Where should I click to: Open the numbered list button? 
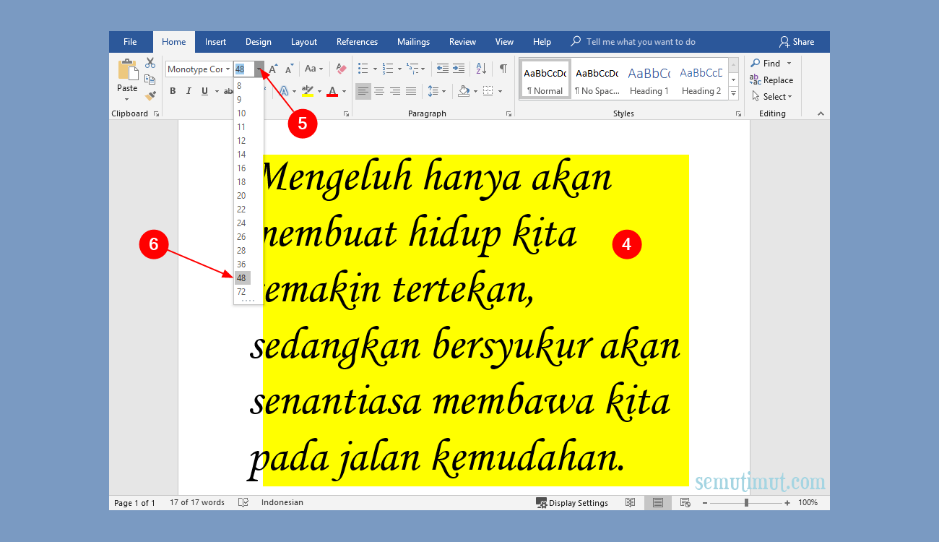pos(387,69)
